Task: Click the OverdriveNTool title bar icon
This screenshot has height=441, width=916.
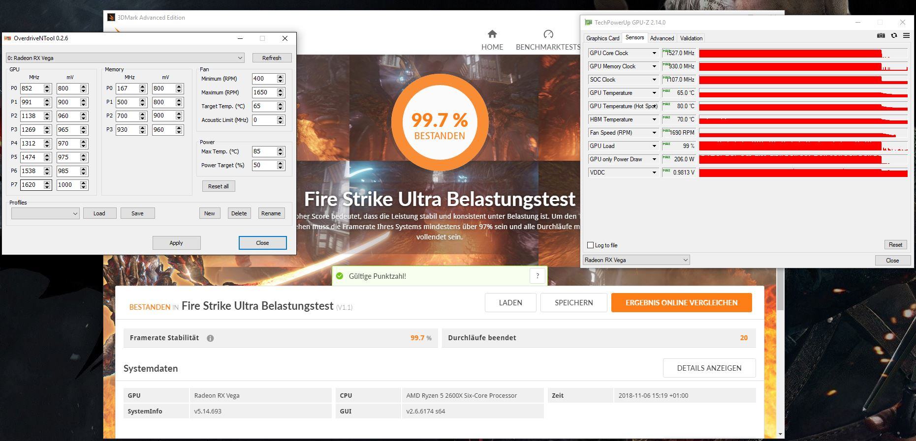Action: click(7, 38)
